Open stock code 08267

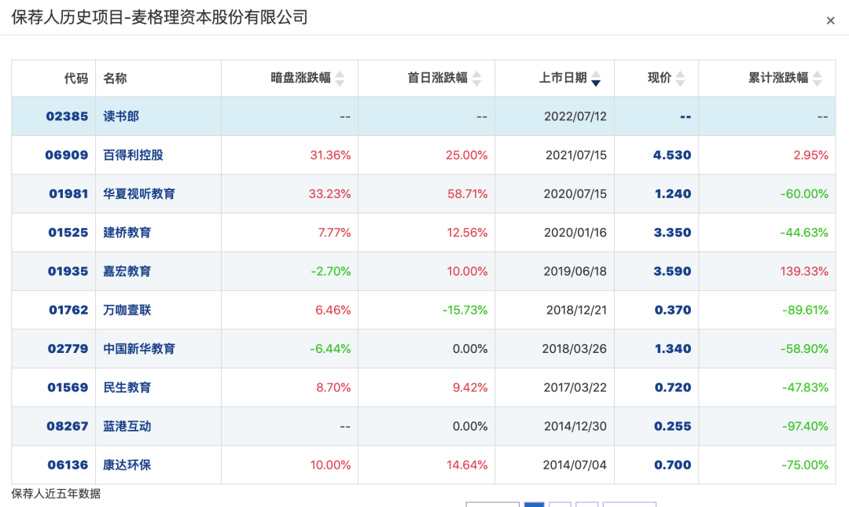click(67, 426)
